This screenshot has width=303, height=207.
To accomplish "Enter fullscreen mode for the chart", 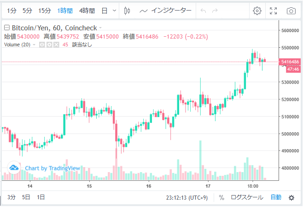I will click(x=273, y=11).
